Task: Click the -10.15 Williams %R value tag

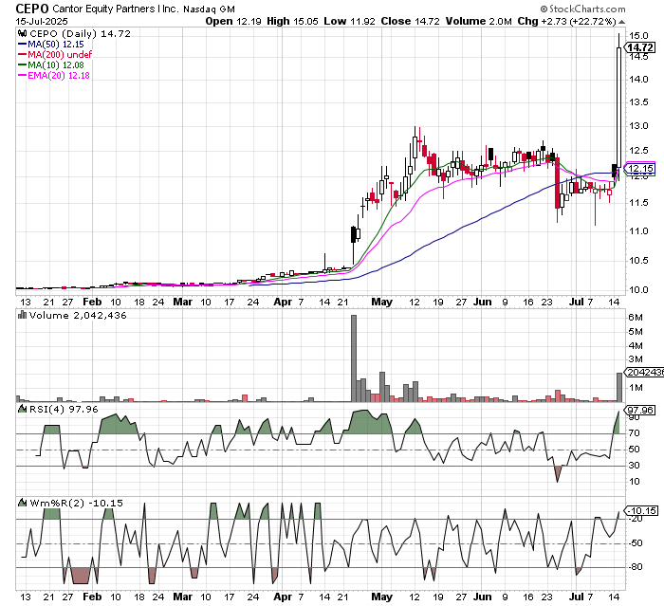Action: coord(642,511)
